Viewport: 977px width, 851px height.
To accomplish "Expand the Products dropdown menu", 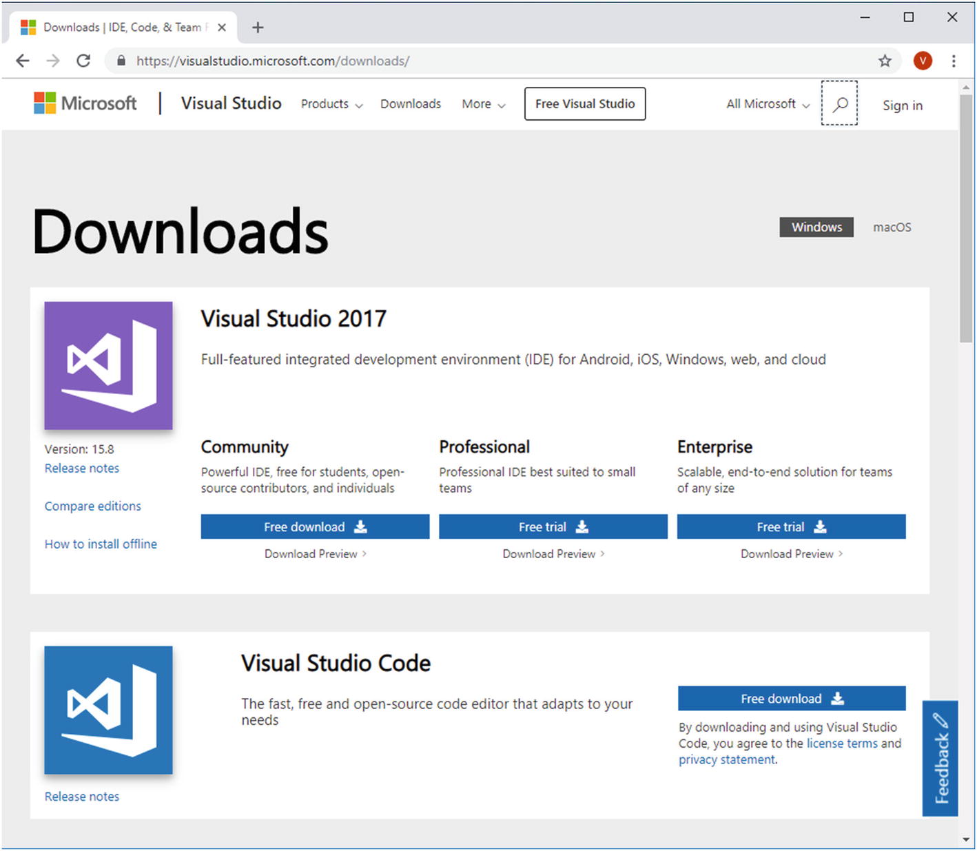I will [331, 104].
